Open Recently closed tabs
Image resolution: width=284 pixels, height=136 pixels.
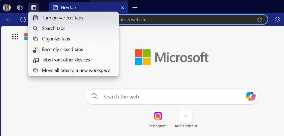[x=73, y=49]
